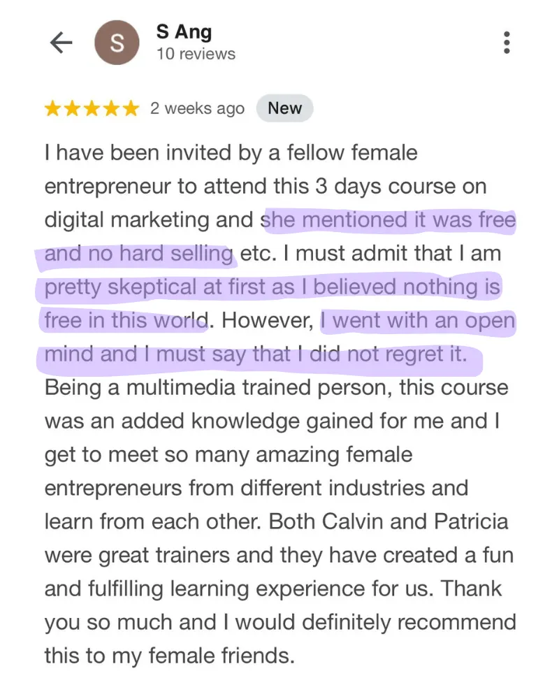The image size is (559, 699).
Task: Tap the brown S profile avatar
Action: coord(117,43)
